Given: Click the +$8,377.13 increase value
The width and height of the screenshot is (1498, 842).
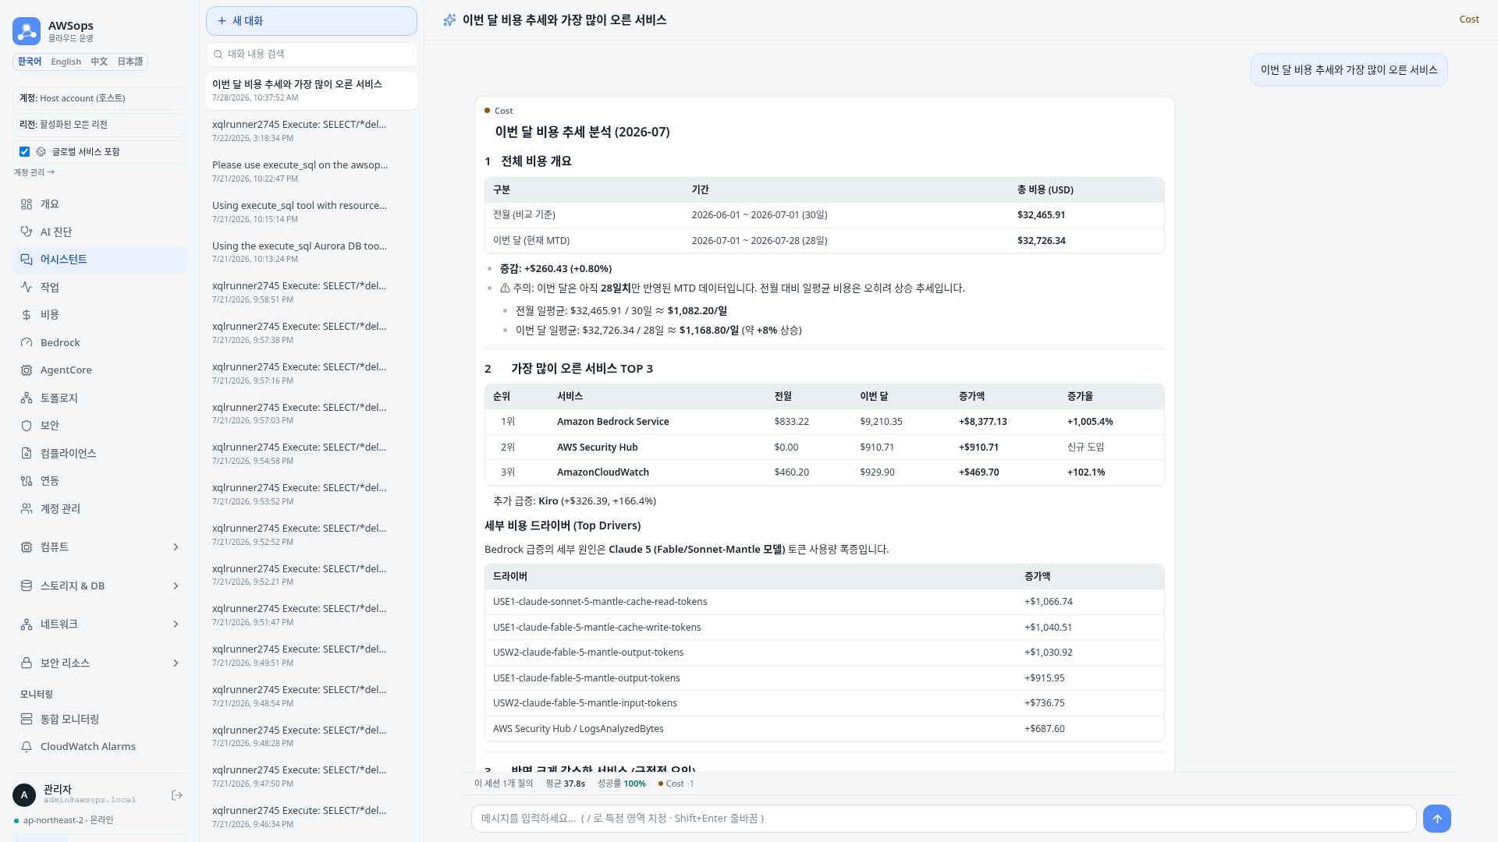Looking at the screenshot, I should pyautogui.click(x=982, y=422).
